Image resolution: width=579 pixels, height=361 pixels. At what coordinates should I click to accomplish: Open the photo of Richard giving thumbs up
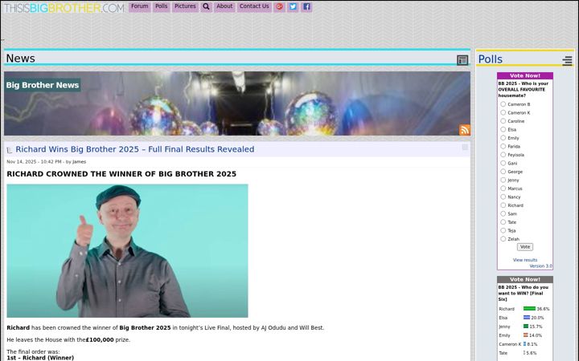[x=127, y=251]
